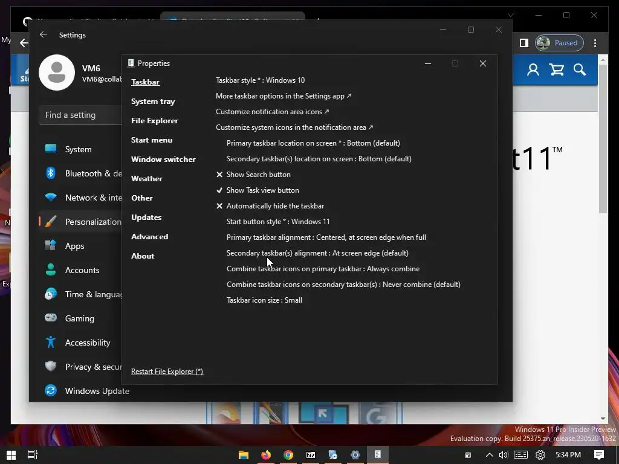
Task: Open Privacy & security in Settings
Action: [82, 367]
